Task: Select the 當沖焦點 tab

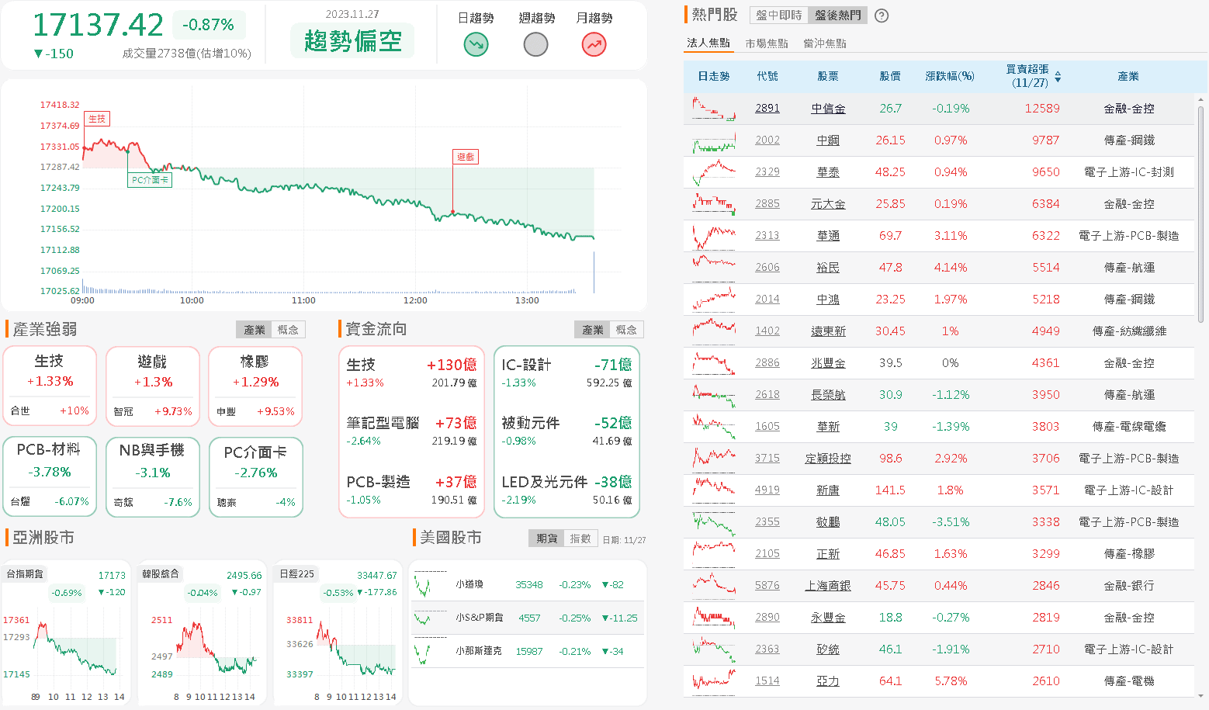Action: click(x=824, y=43)
